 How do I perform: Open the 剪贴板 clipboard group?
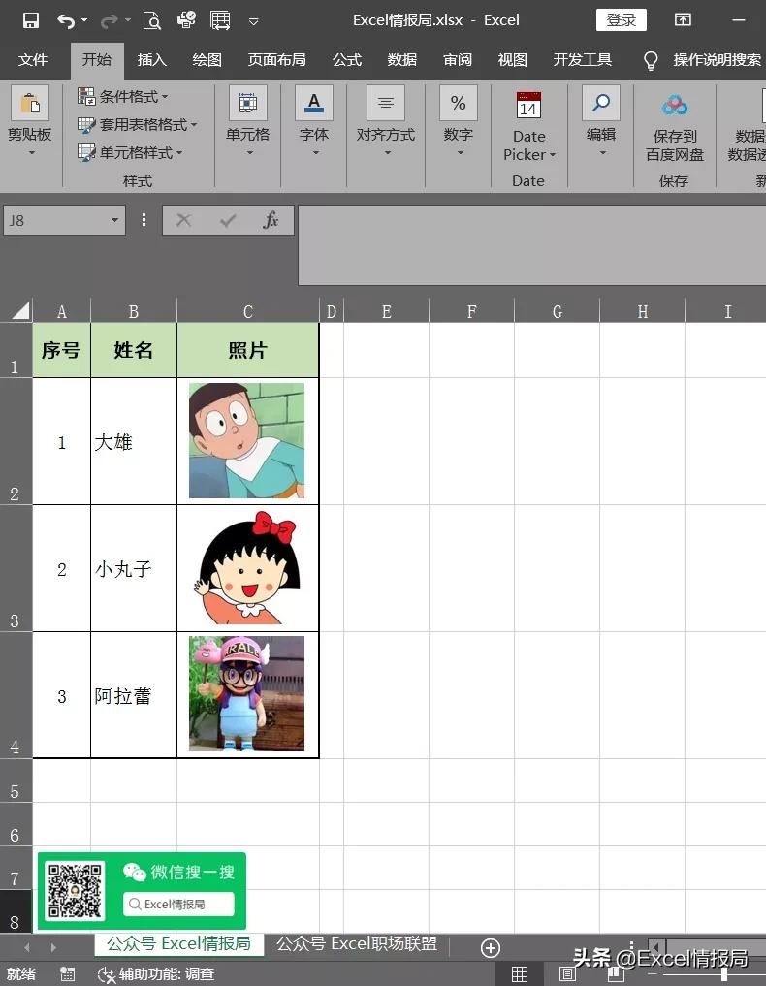click(x=29, y=121)
